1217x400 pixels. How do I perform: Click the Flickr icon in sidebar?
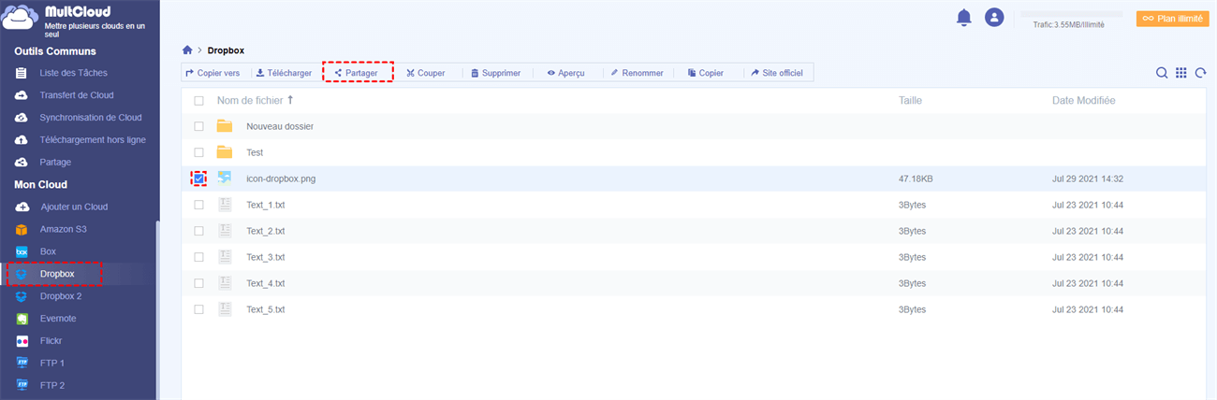pos(22,341)
